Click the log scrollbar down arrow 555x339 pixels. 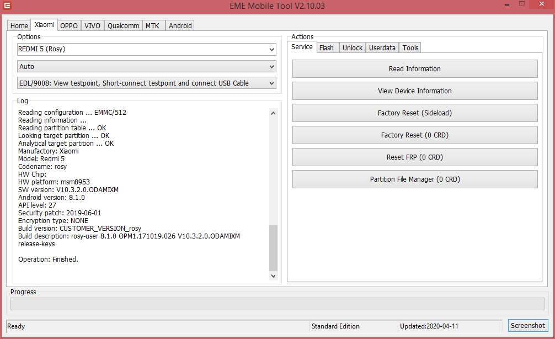click(273, 276)
